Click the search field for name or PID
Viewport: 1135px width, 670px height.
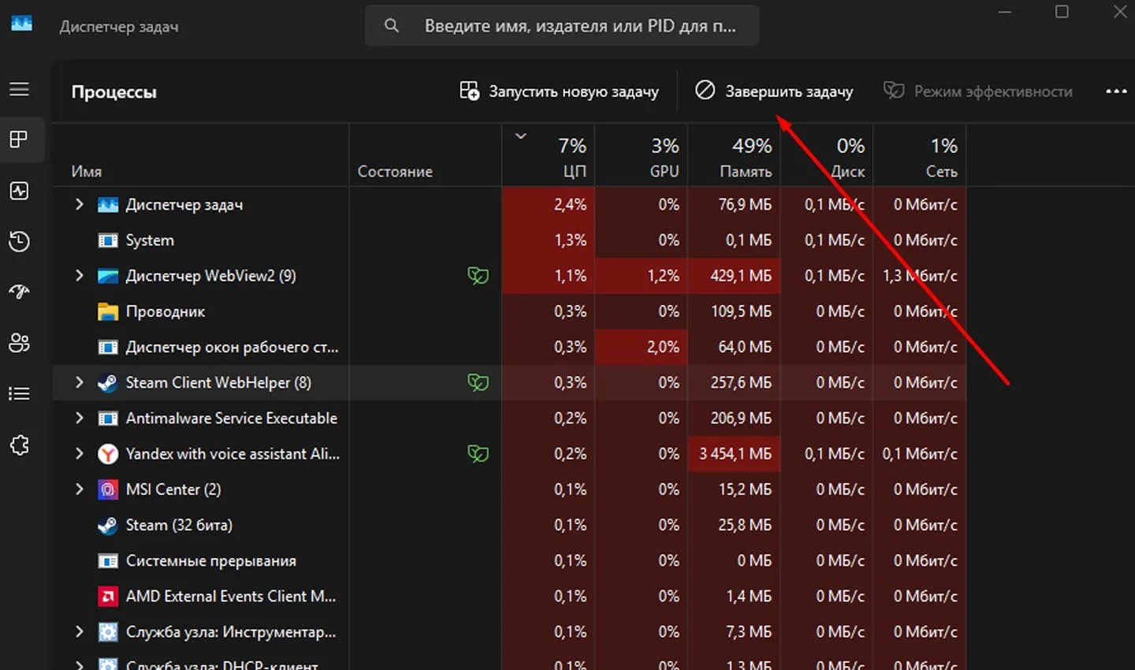pos(562,26)
